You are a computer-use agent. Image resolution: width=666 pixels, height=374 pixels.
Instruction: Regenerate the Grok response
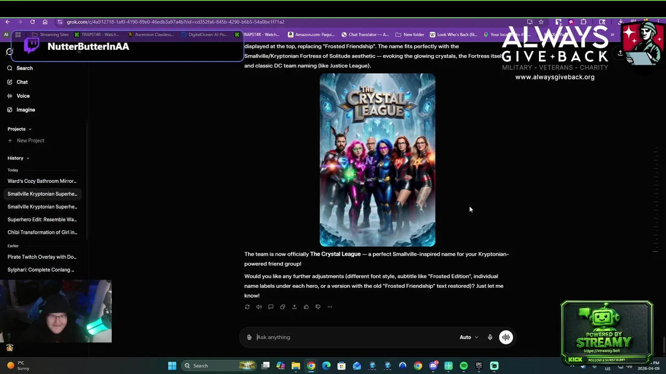pyautogui.click(x=247, y=307)
